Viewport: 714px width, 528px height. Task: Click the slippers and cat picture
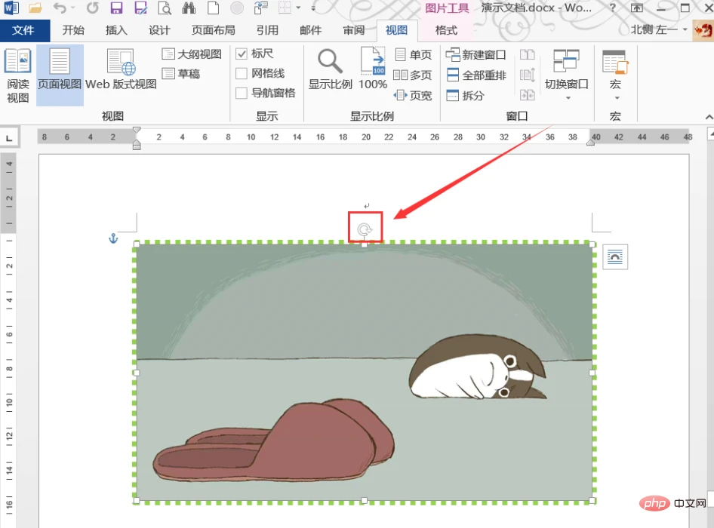[365, 373]
